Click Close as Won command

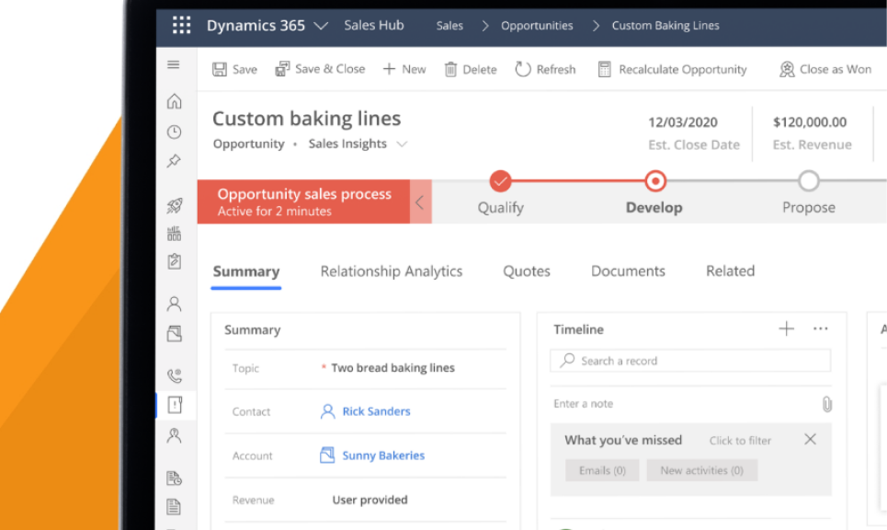825,69
